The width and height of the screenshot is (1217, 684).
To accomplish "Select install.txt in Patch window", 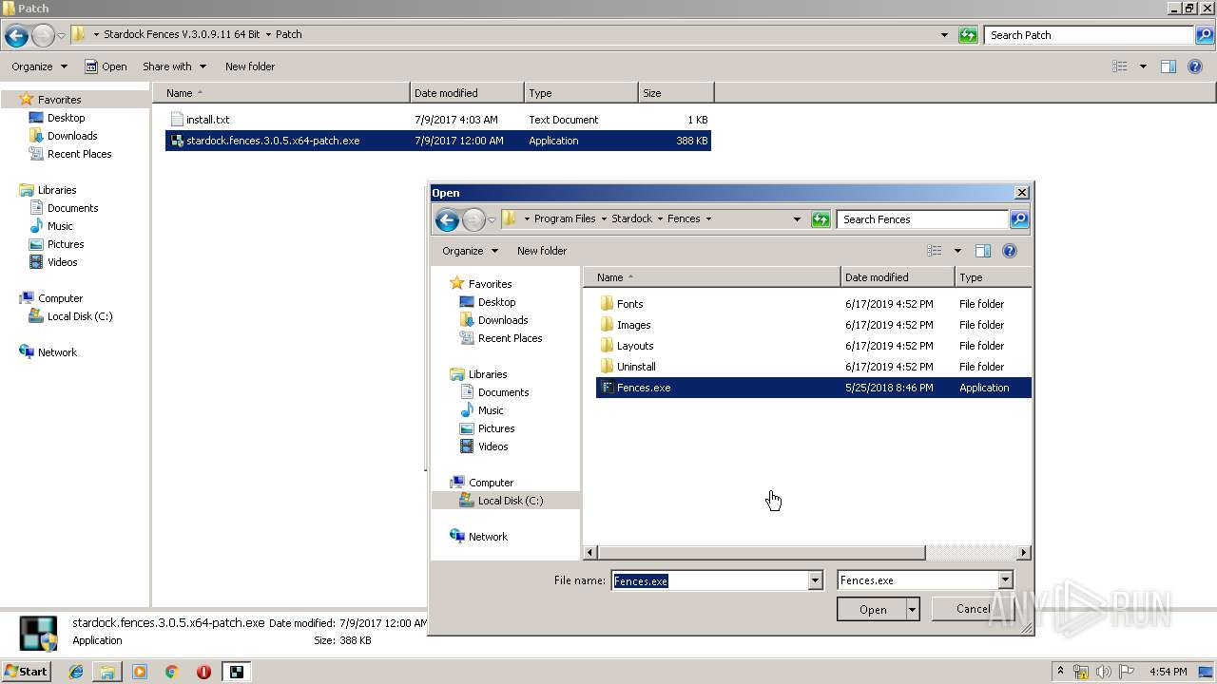I will click(x=438, y=120).
